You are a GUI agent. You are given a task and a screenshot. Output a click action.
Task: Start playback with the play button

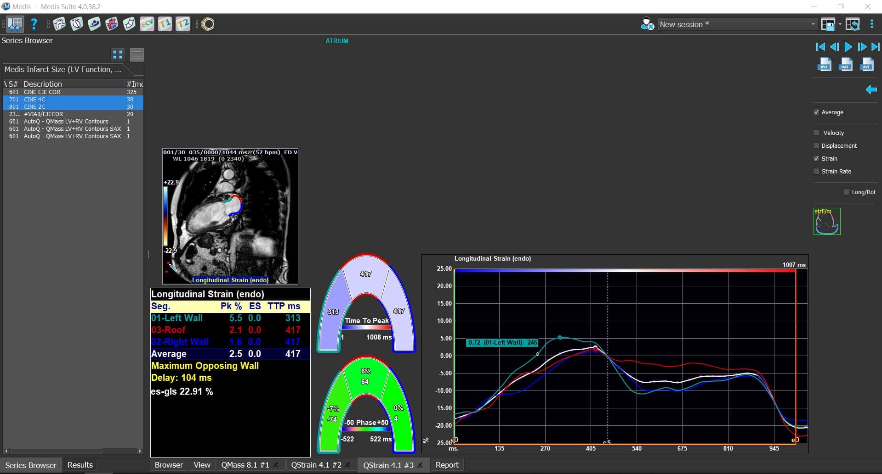(x=848, y=46)
